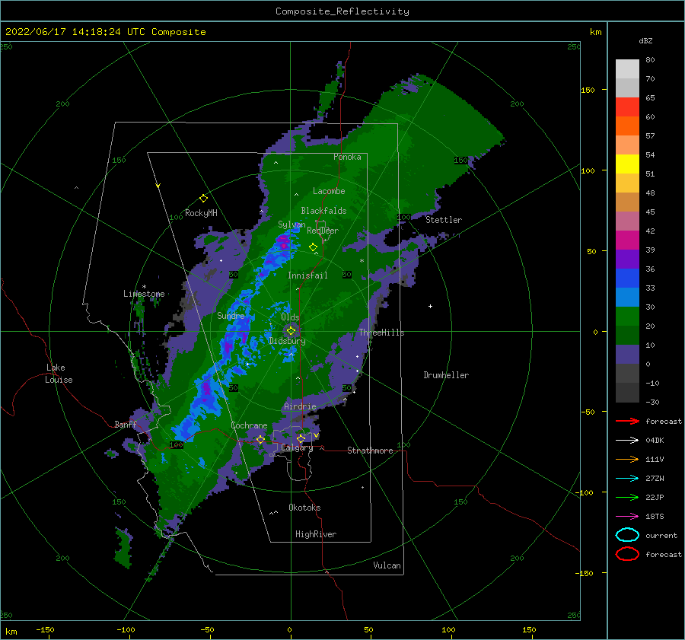This screenshot has height=640, width=685.
Task: Click the asterisk marker above Limestone
Action: (144, 287)
